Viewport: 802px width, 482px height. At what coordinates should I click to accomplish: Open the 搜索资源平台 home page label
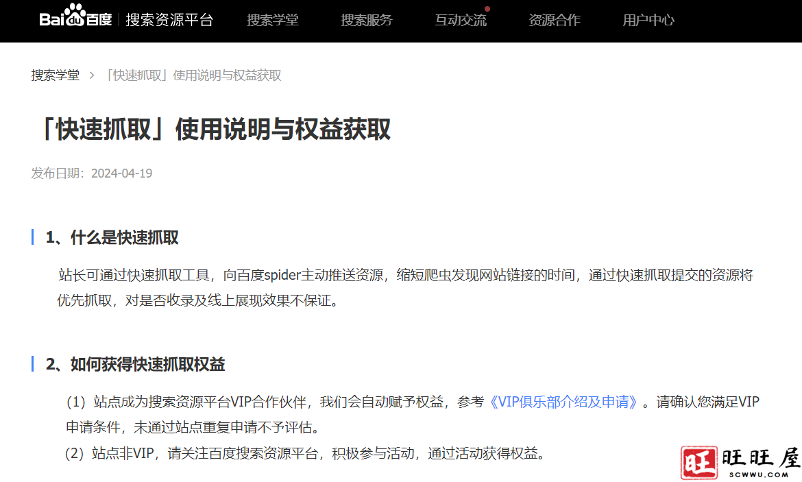tap(169, 21)
